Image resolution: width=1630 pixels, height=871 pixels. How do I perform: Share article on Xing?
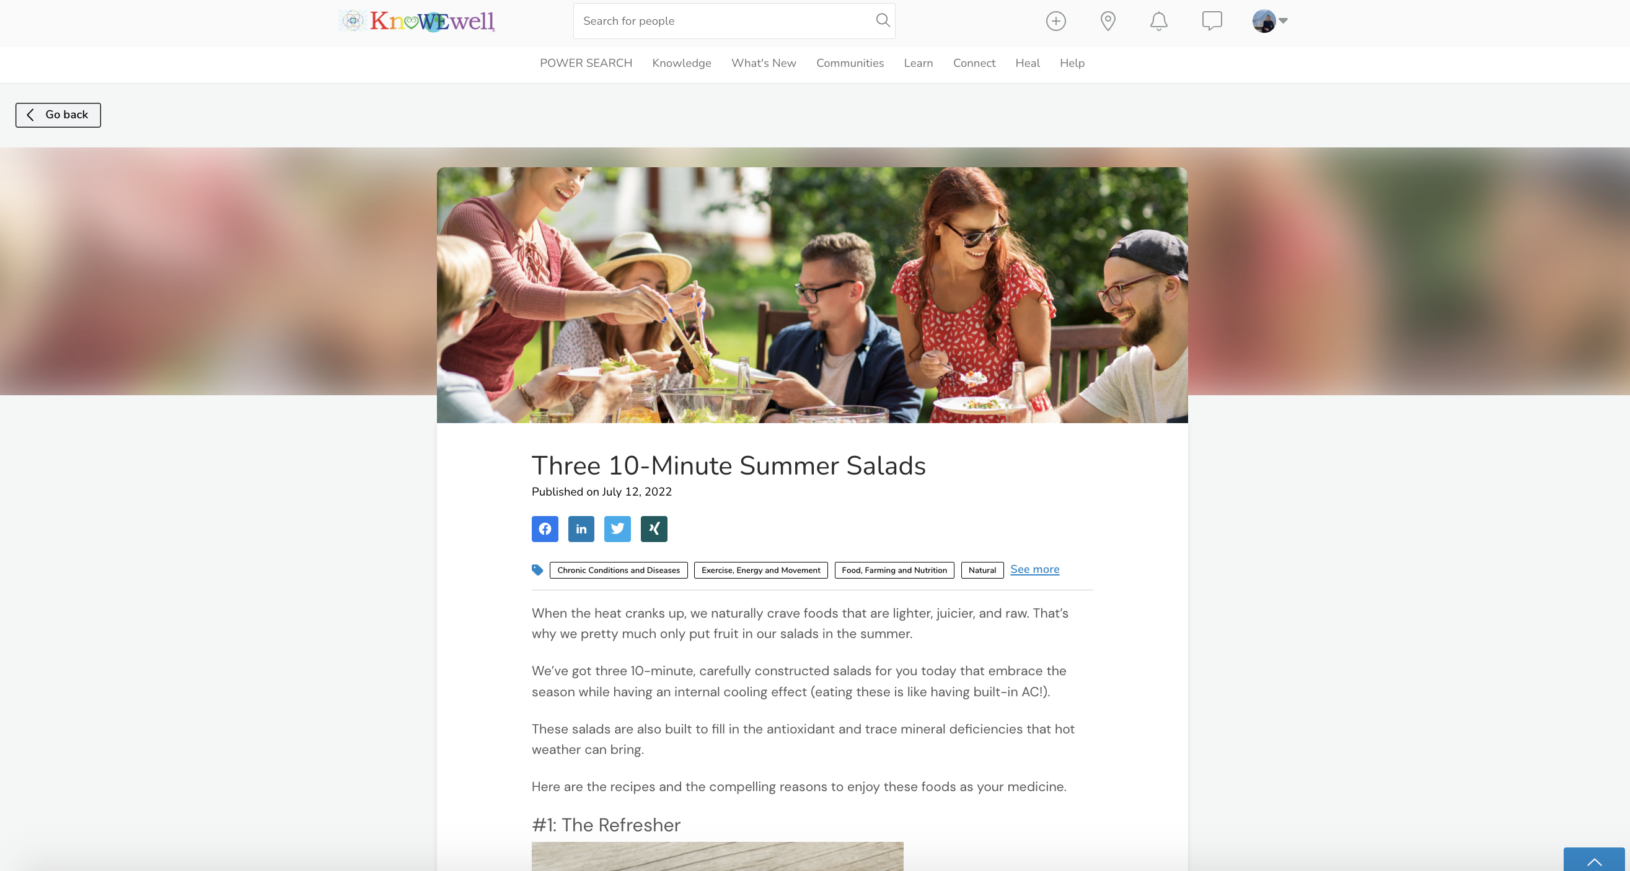654,529
